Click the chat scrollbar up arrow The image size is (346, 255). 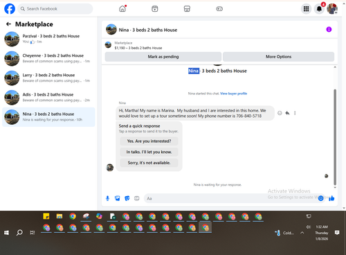point(335,67)
